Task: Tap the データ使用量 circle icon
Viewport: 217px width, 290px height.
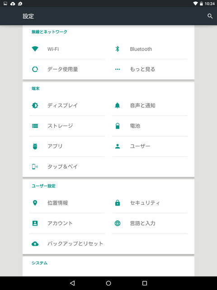Action: pos(35,69)
